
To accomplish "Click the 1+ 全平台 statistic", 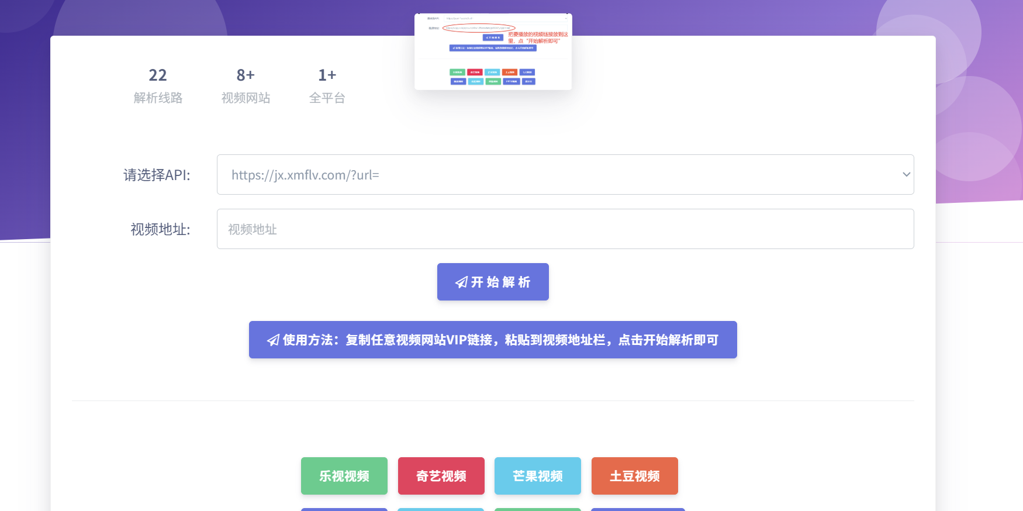I will [327, 86].
